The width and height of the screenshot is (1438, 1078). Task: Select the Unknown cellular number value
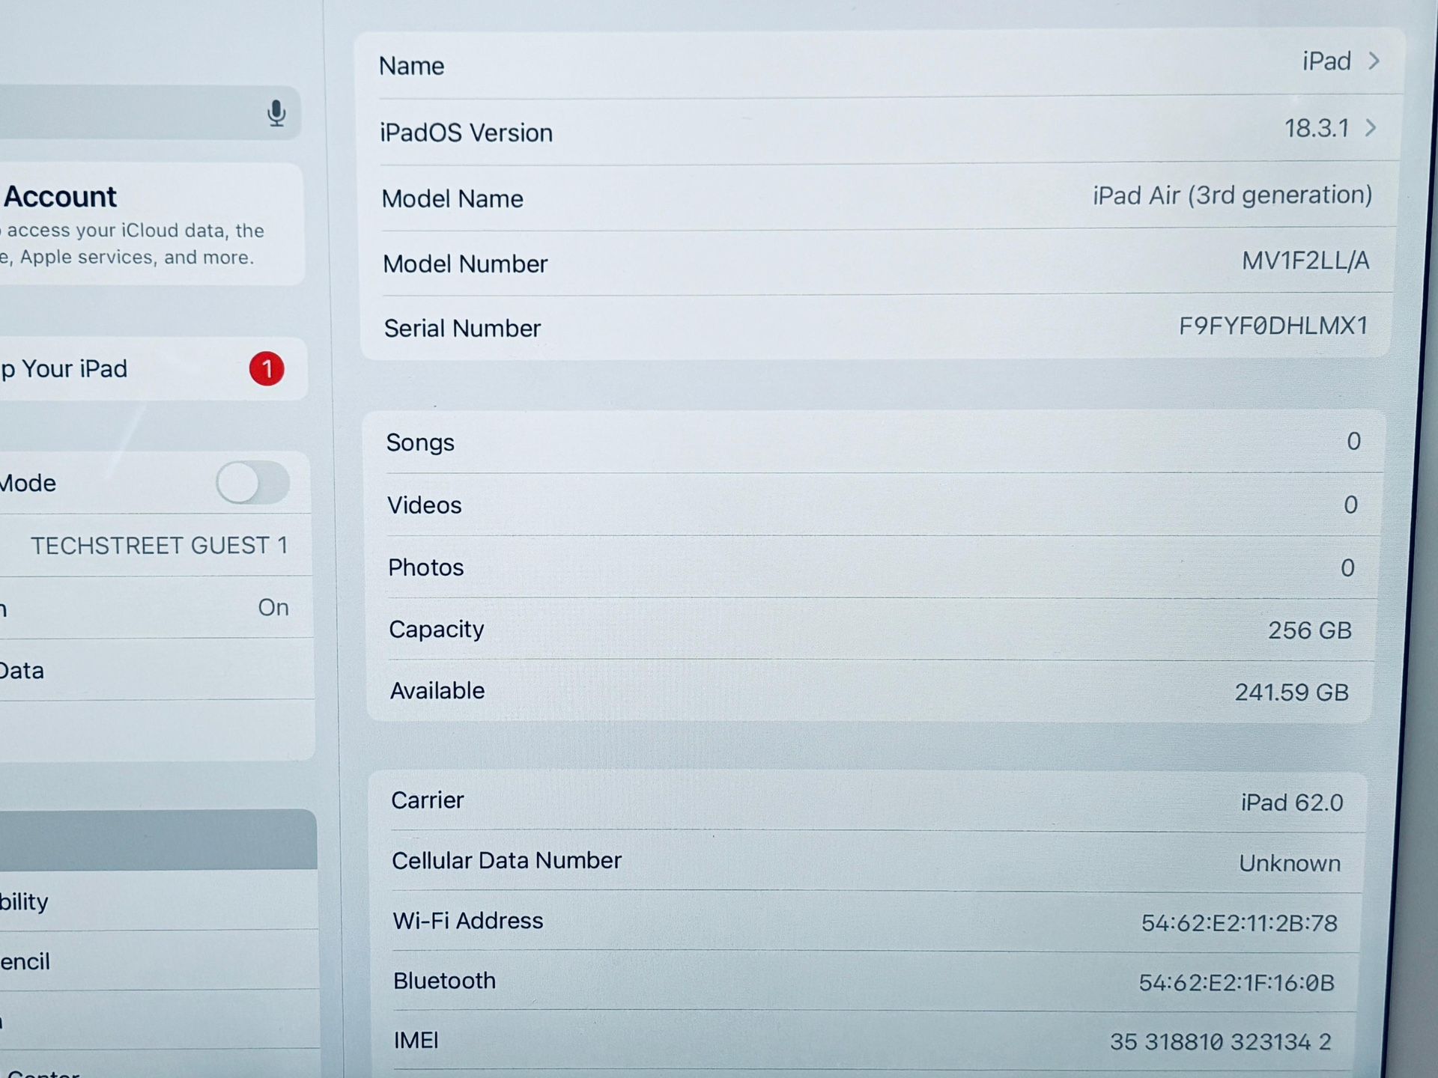[x=1290, y=863]
